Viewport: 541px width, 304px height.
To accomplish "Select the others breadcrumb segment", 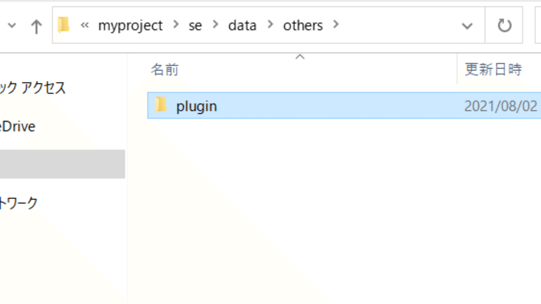I will (x=303, y=26).
